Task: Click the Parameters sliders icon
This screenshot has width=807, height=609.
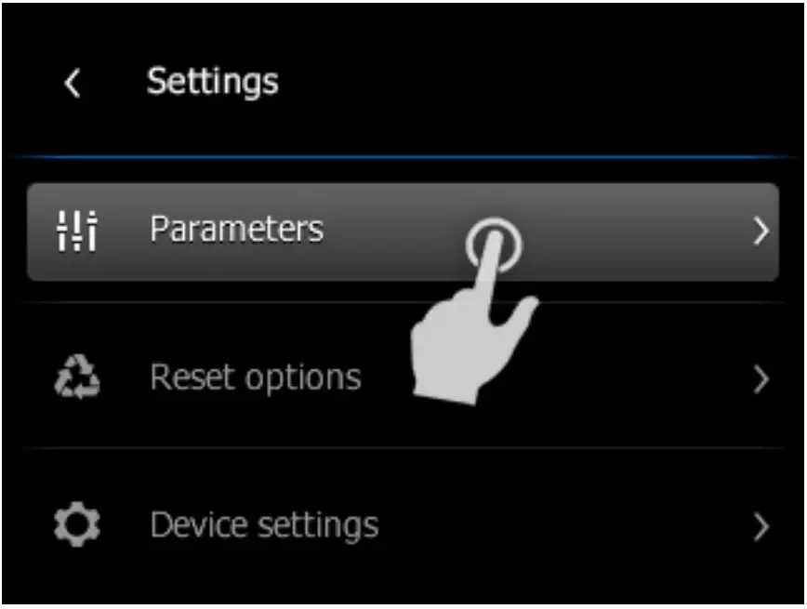Action: click(x=76, y=231)
